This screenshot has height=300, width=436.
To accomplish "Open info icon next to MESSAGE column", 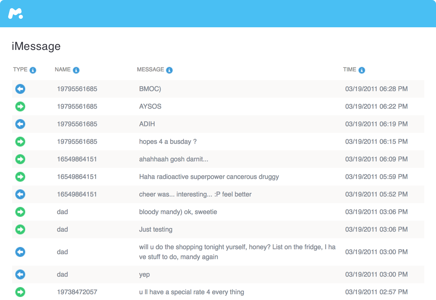I will 169,70.
